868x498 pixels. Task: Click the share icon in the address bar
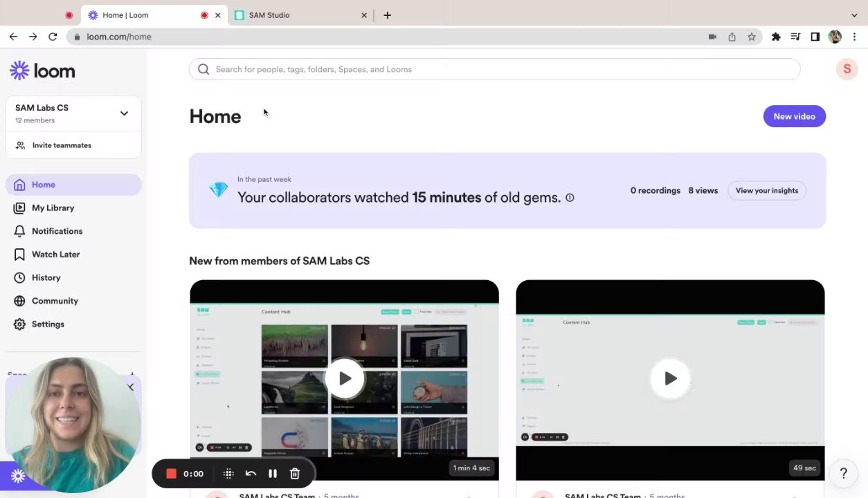click(732, 37)
